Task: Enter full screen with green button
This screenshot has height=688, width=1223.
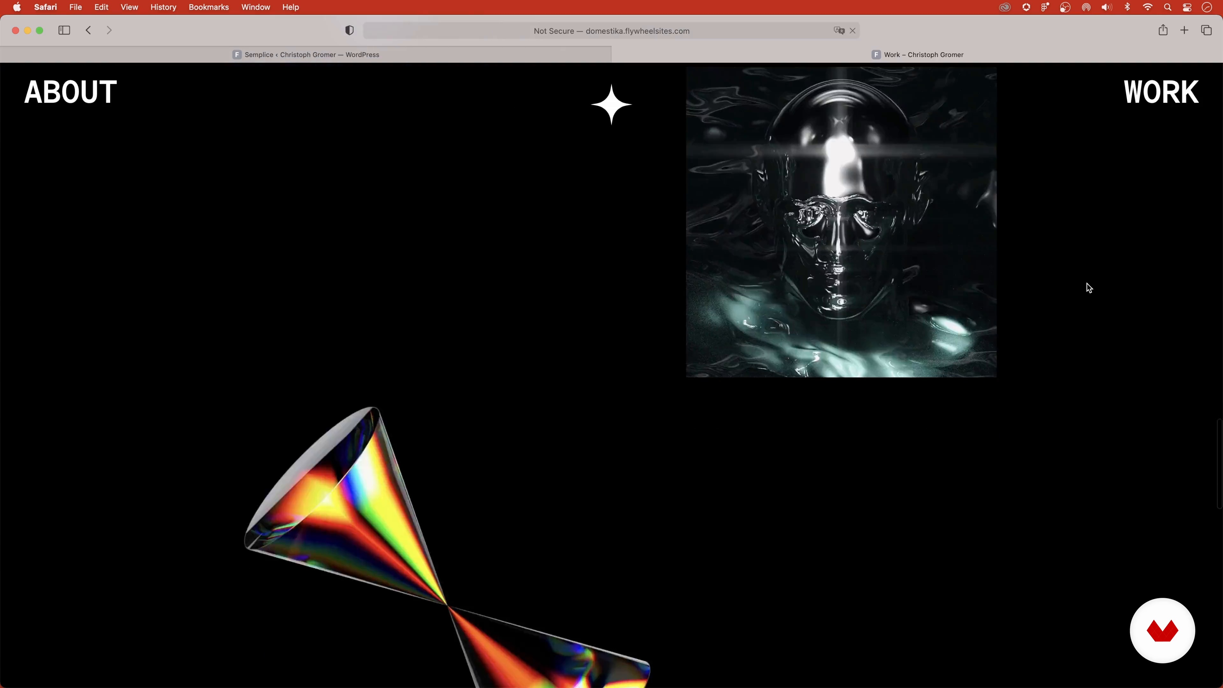Action: (x=40, y=30)
